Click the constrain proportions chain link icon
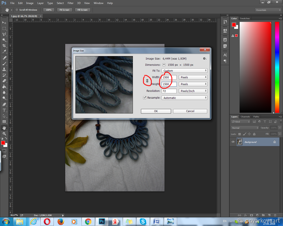The width and height of the screenshot is (283, 226). (x=147, y=81)
